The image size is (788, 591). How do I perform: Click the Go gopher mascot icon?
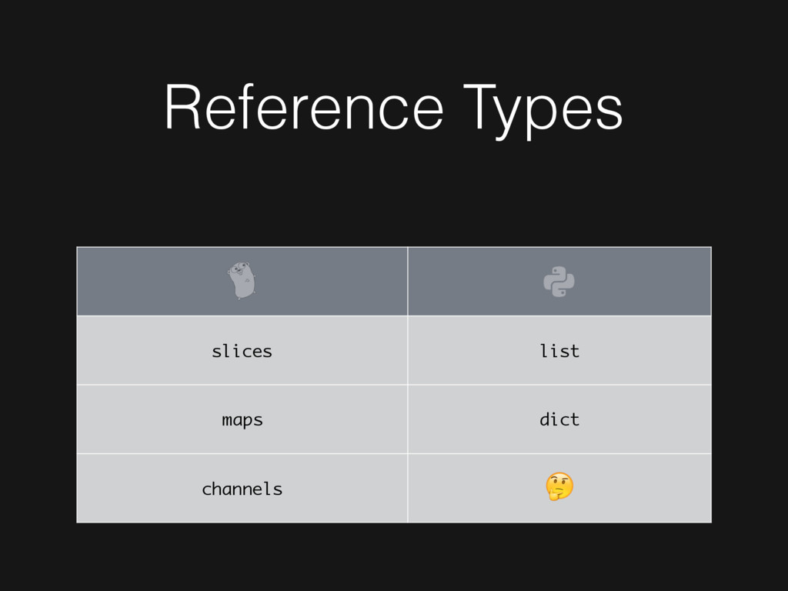(x=242, y=281)
